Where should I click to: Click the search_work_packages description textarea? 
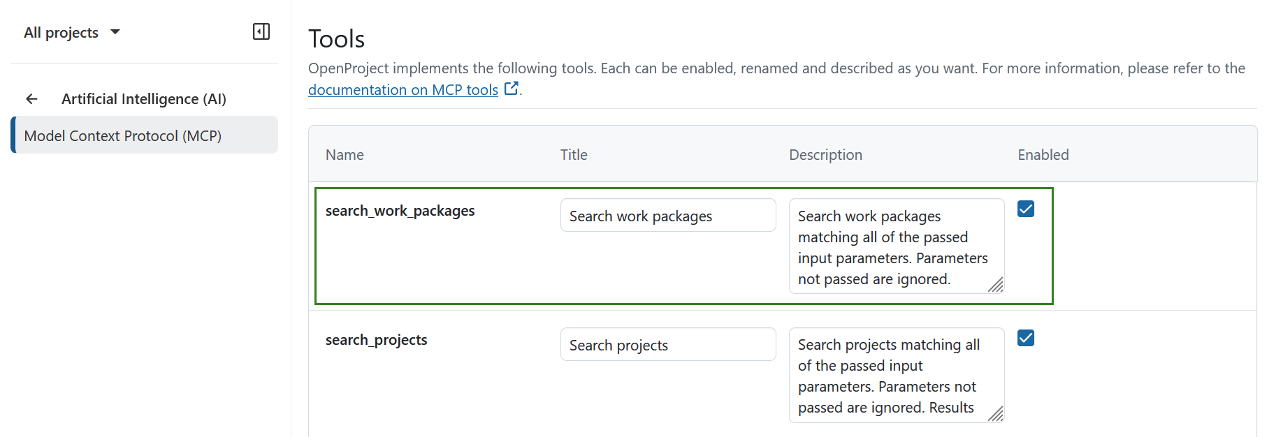point(897,246)
